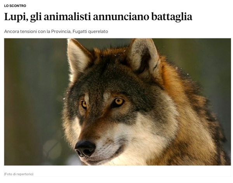This screenshot has height=183, width=233.
Task: Click the word annunciano in the headline
Action: click(121, 17)
